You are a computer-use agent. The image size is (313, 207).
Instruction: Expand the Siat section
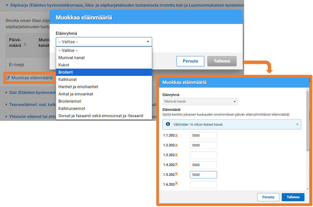click(7, 93)
